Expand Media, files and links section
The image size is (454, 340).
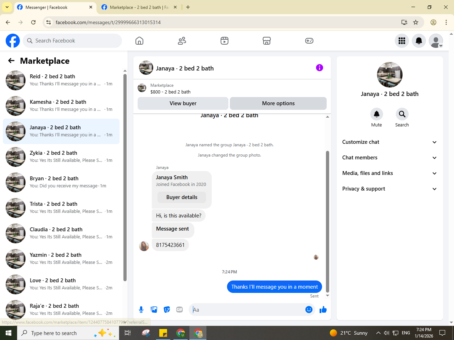(x=389, y=173)
